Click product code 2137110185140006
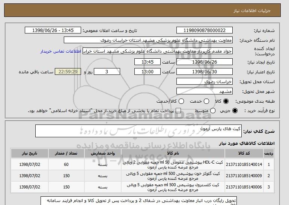Image resolution: width=289 pixels, height=205 pixels. coord(244,187)
